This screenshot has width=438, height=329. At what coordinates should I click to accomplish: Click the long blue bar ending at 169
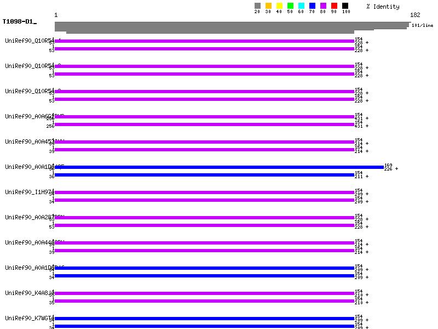pos(219,167)
